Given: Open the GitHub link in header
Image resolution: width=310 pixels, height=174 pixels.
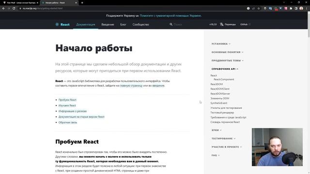Looking at the screenshot, I should pos(245,25).
